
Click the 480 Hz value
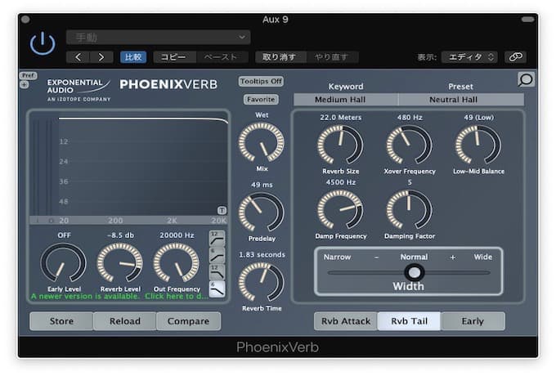(410, 118)
